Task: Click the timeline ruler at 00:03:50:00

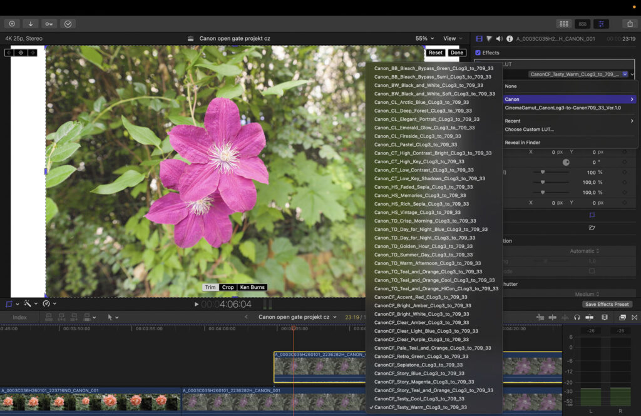Action: (x=76, y=328)
